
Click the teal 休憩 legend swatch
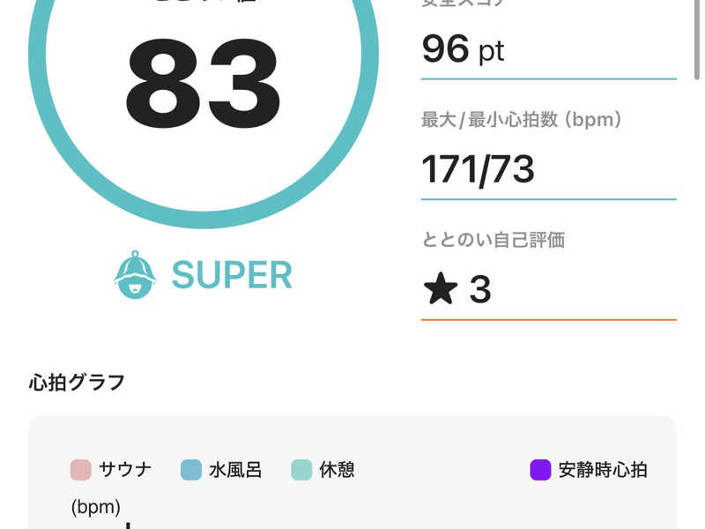[x=302, y=470]
